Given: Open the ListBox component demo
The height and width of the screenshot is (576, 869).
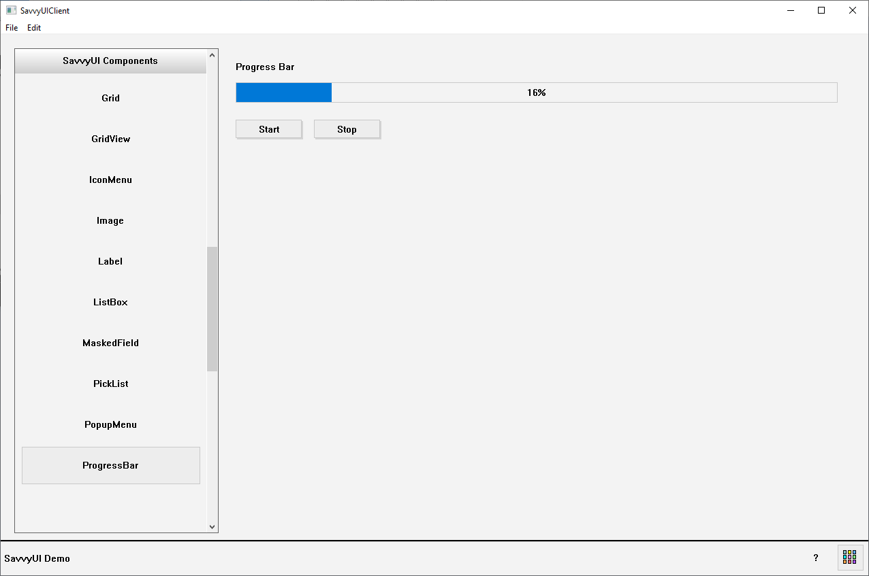Looking at the screenshot, I should (110, 302).
